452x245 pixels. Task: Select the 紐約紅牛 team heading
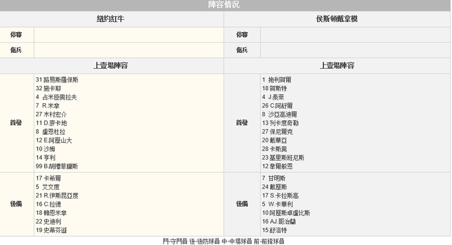[111, 19]
